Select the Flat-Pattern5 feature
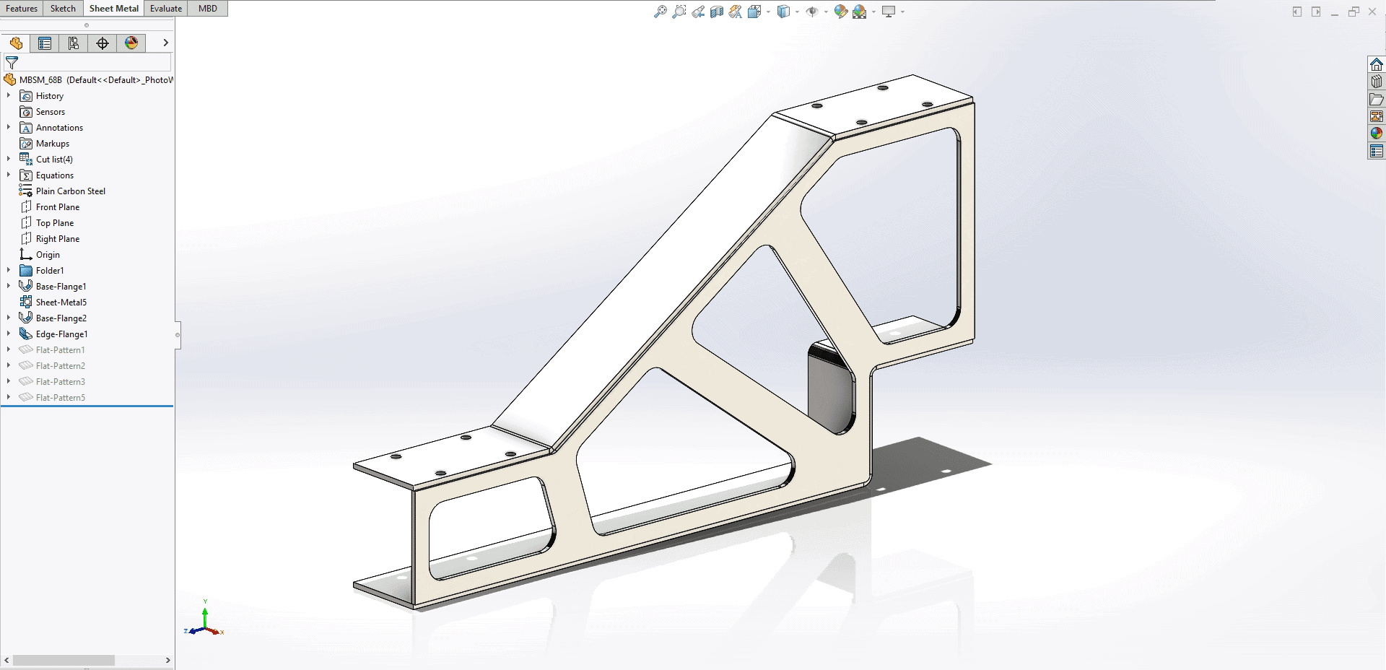This screenshot has width=1386, height=670. [x=52, y=398]
